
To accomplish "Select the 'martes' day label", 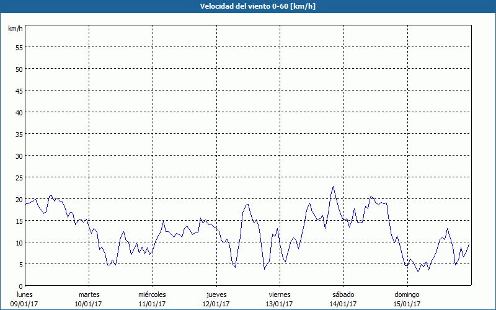I will pos(89,294).
